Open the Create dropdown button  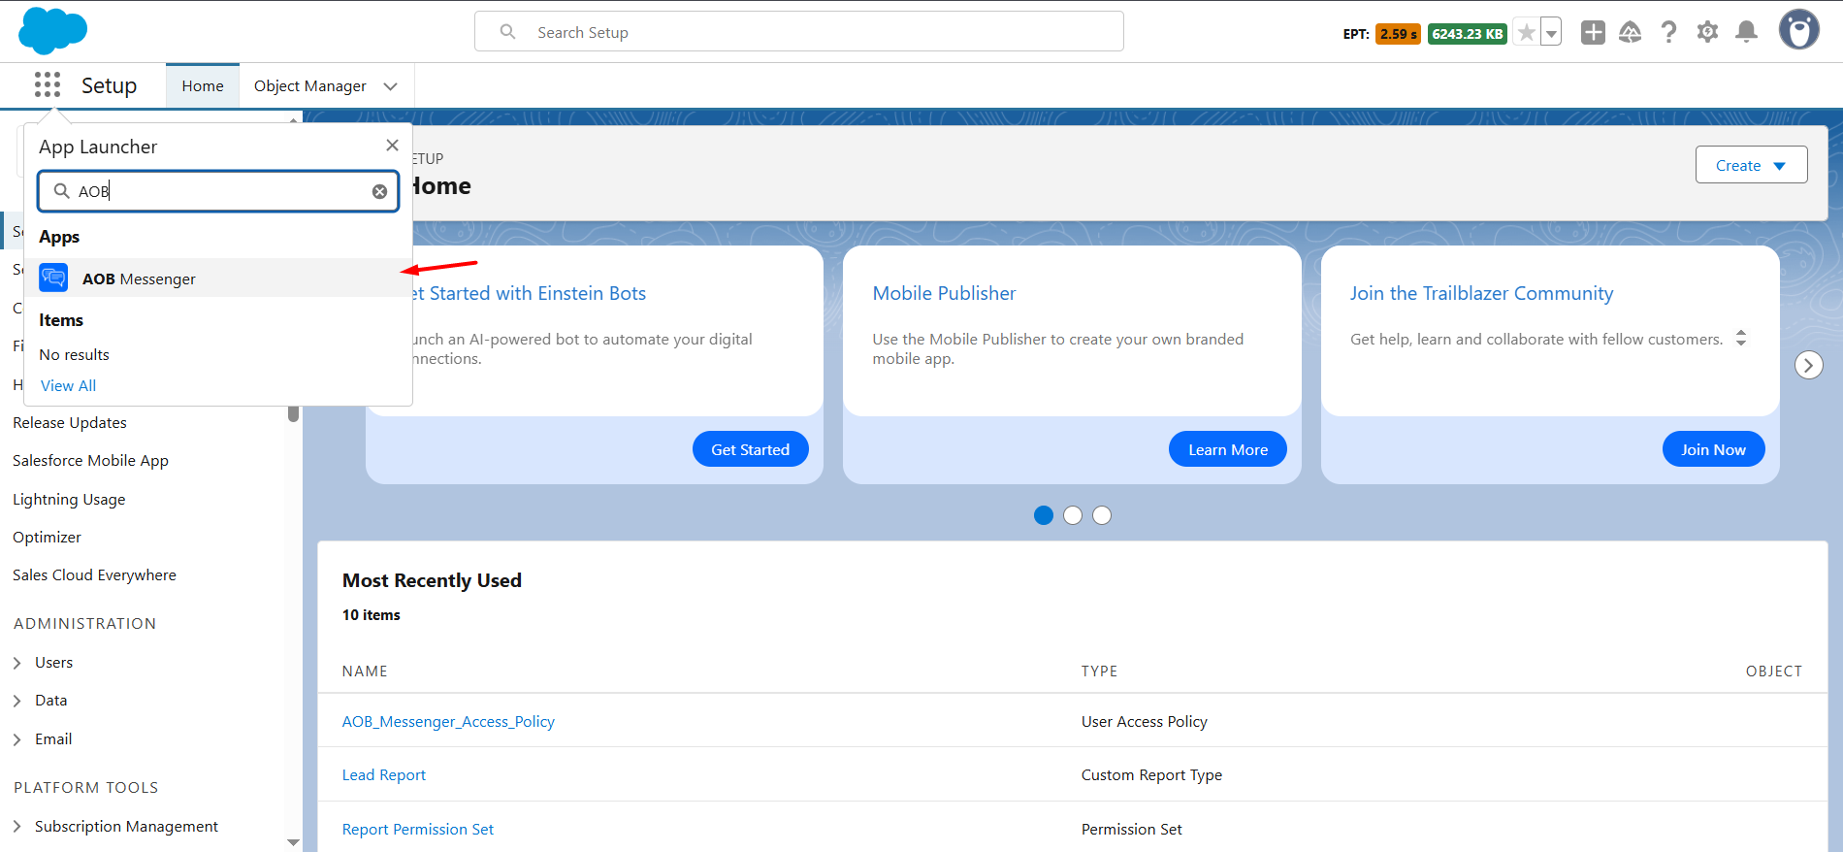coord(1751,165)
